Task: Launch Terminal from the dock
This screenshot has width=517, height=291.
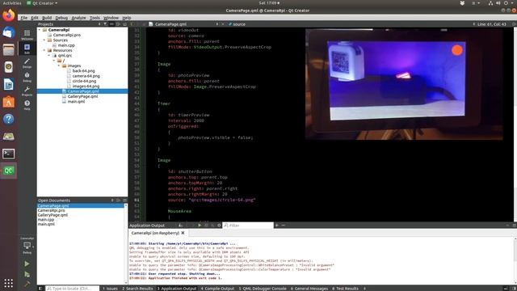Action: pos(9,154)
